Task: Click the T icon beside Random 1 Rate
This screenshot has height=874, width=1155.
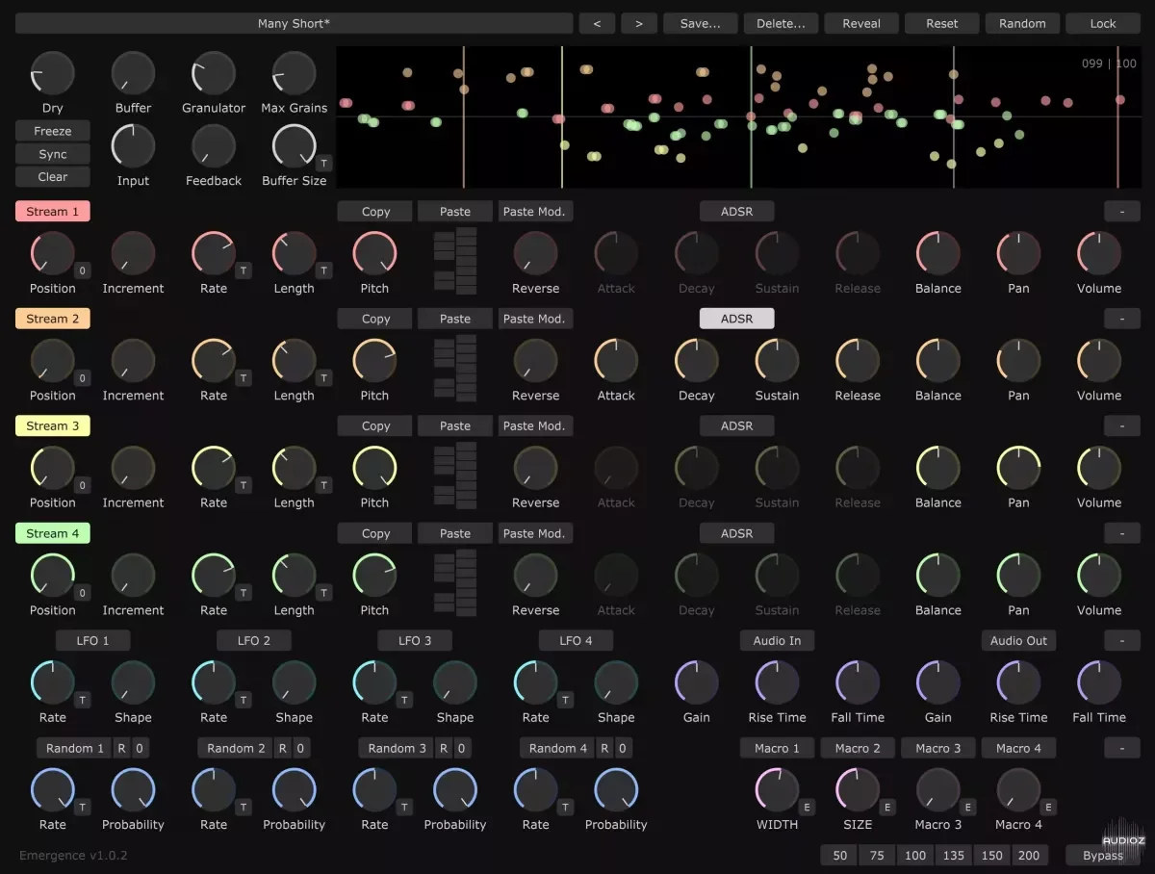Action: coord(83,808)
